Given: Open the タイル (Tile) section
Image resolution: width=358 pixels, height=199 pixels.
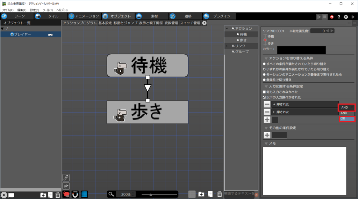Looking at the screenshot, I should 51,16.
